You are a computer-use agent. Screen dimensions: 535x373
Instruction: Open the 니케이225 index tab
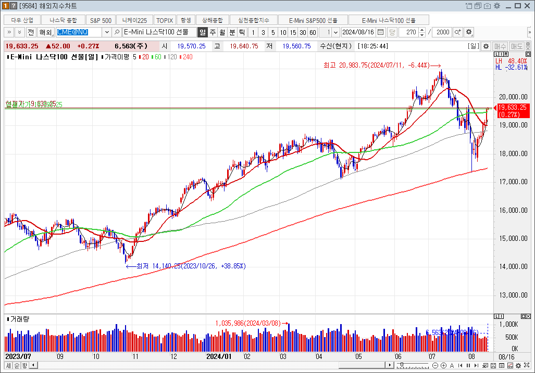point(134,20)
